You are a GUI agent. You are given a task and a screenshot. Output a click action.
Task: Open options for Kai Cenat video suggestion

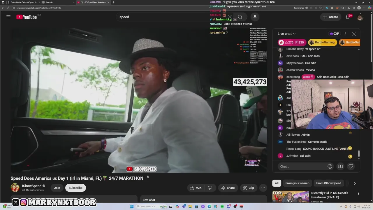[358, 193]
